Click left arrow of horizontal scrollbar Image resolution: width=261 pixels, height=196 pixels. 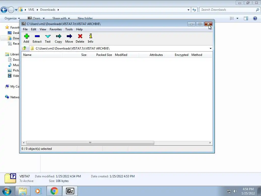24,143
